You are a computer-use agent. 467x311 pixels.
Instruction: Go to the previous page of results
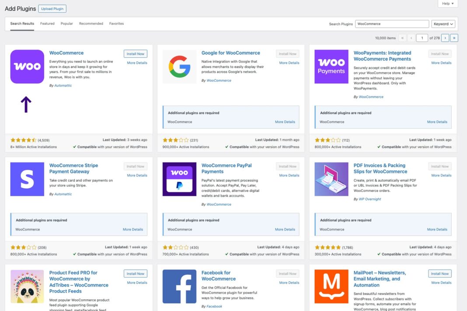click(x=411, y=38)
